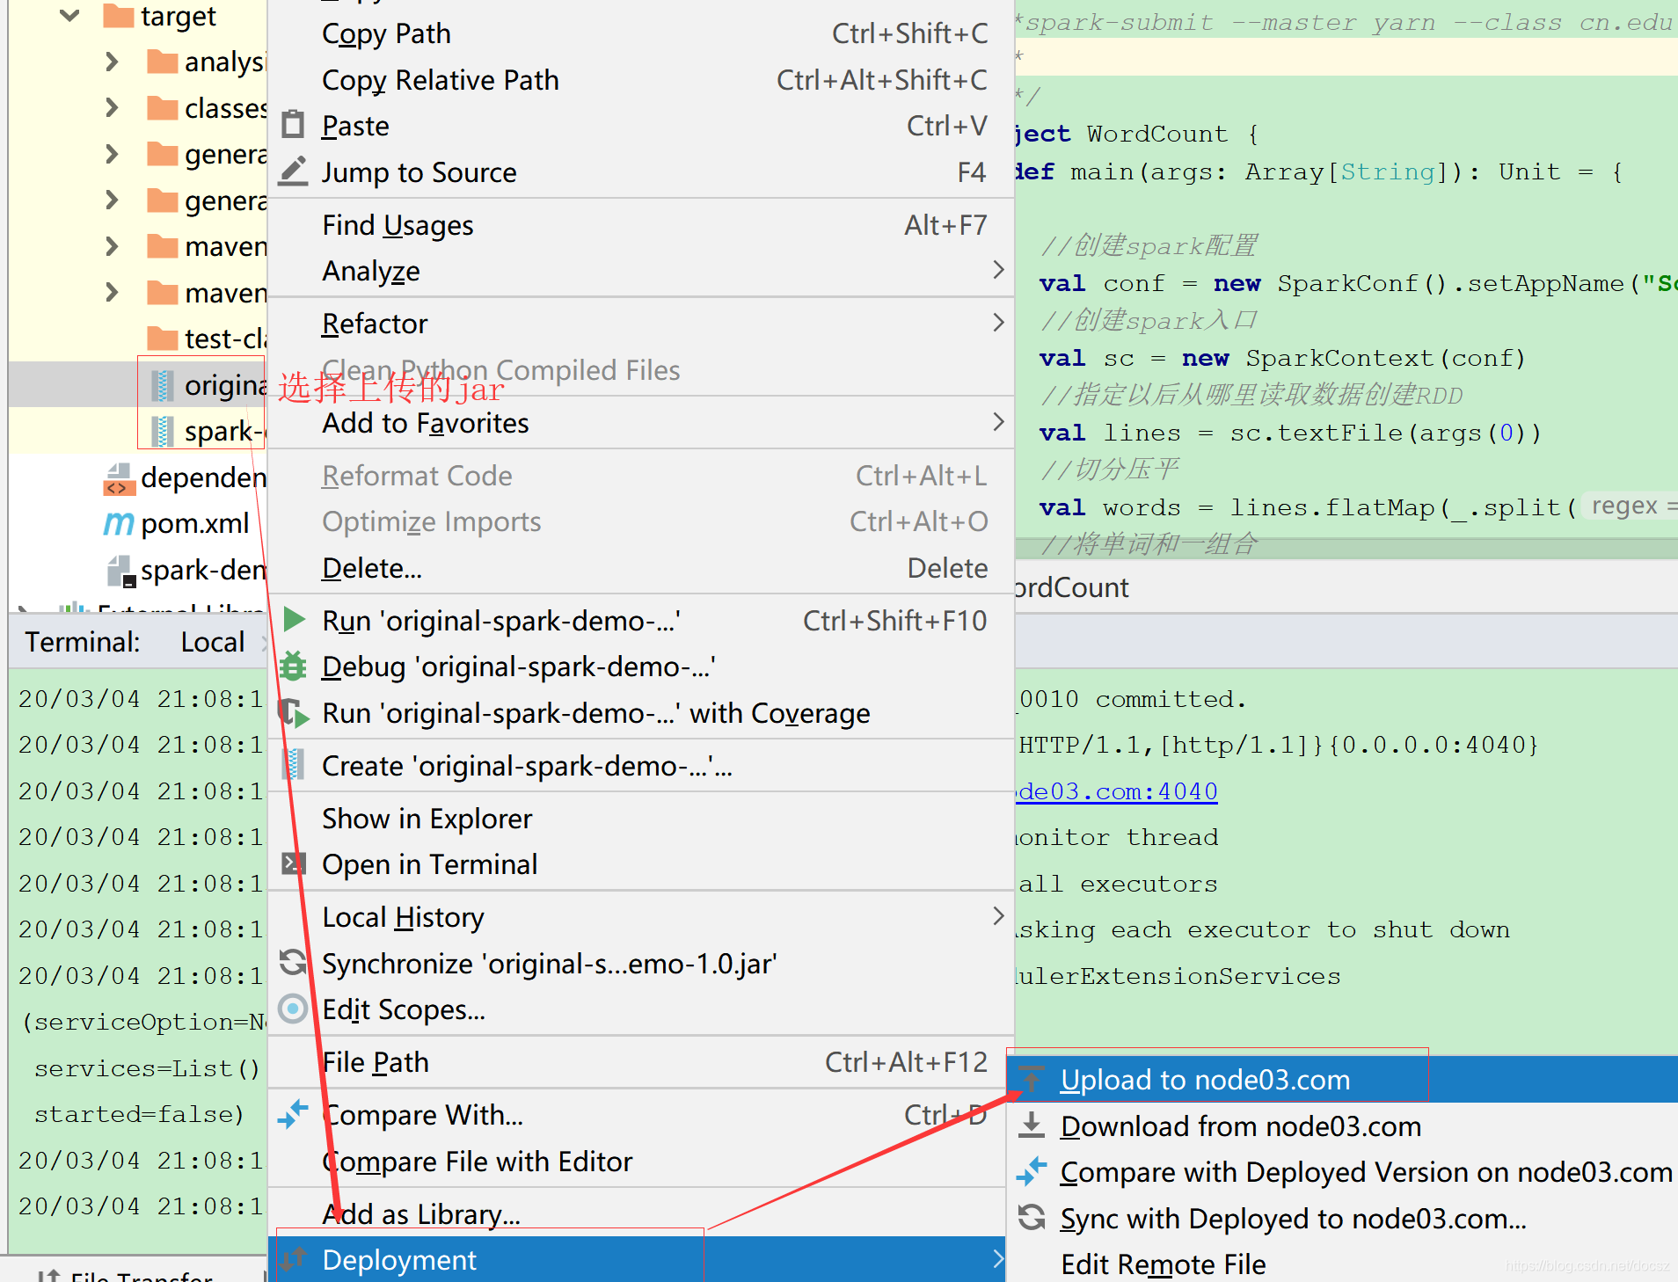Click the Download from node03.com arrow icon
The image size is (1678, 1282).
click(x=1031, y=1125)
